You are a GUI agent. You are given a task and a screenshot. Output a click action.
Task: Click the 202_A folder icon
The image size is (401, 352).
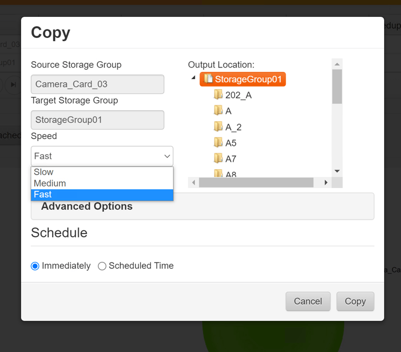pos(218,95)
